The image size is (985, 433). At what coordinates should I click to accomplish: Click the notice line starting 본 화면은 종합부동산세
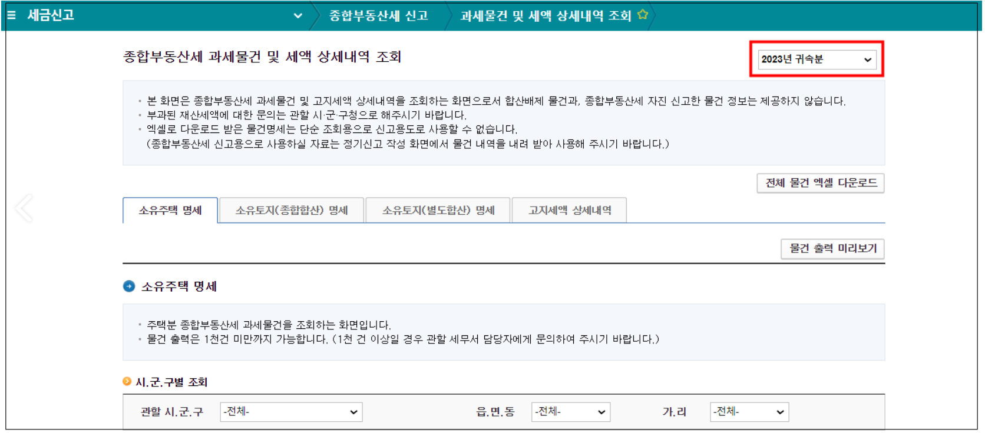point(496,101)
